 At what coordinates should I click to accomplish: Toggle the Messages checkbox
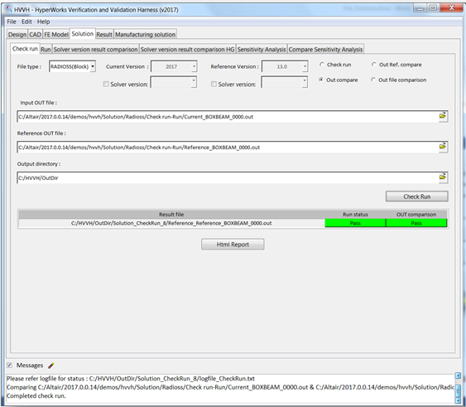[x=9, y=365]
